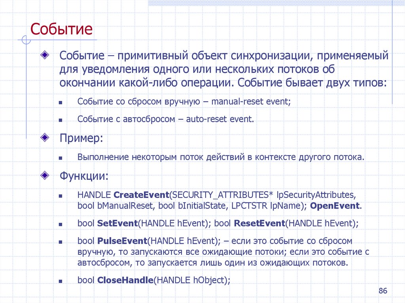Click the diamond bullet beside the "Событие – примитивный" paragraph
Screen dimensions: 405x303
pyautogui.click(x=45, y=55)
